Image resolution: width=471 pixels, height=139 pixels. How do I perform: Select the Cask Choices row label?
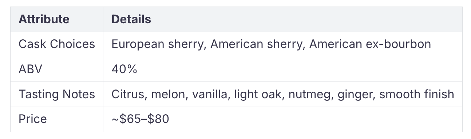(x=56, y=44)
